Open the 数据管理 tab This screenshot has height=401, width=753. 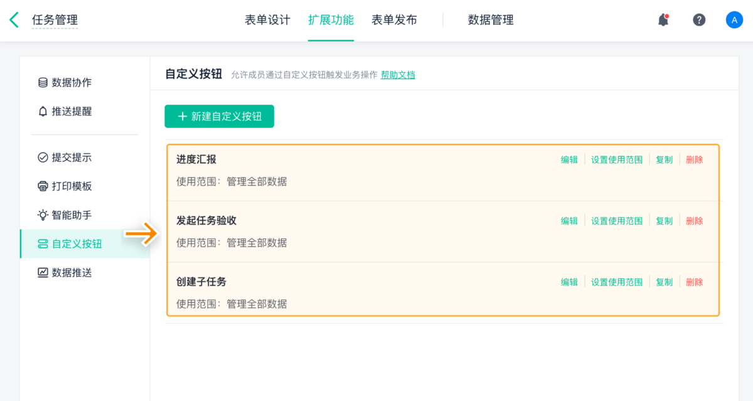(x=491, y=20)
